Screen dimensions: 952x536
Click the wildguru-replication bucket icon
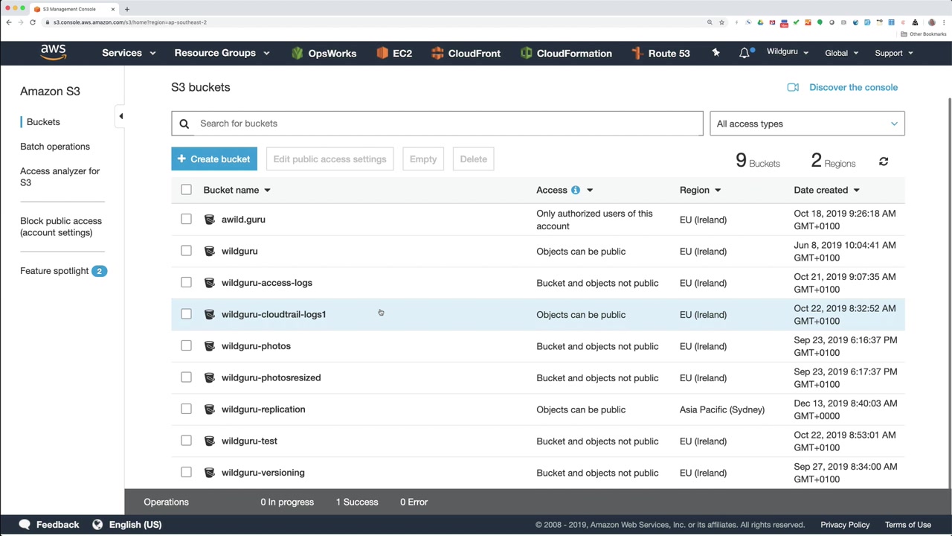click(210, 409)
